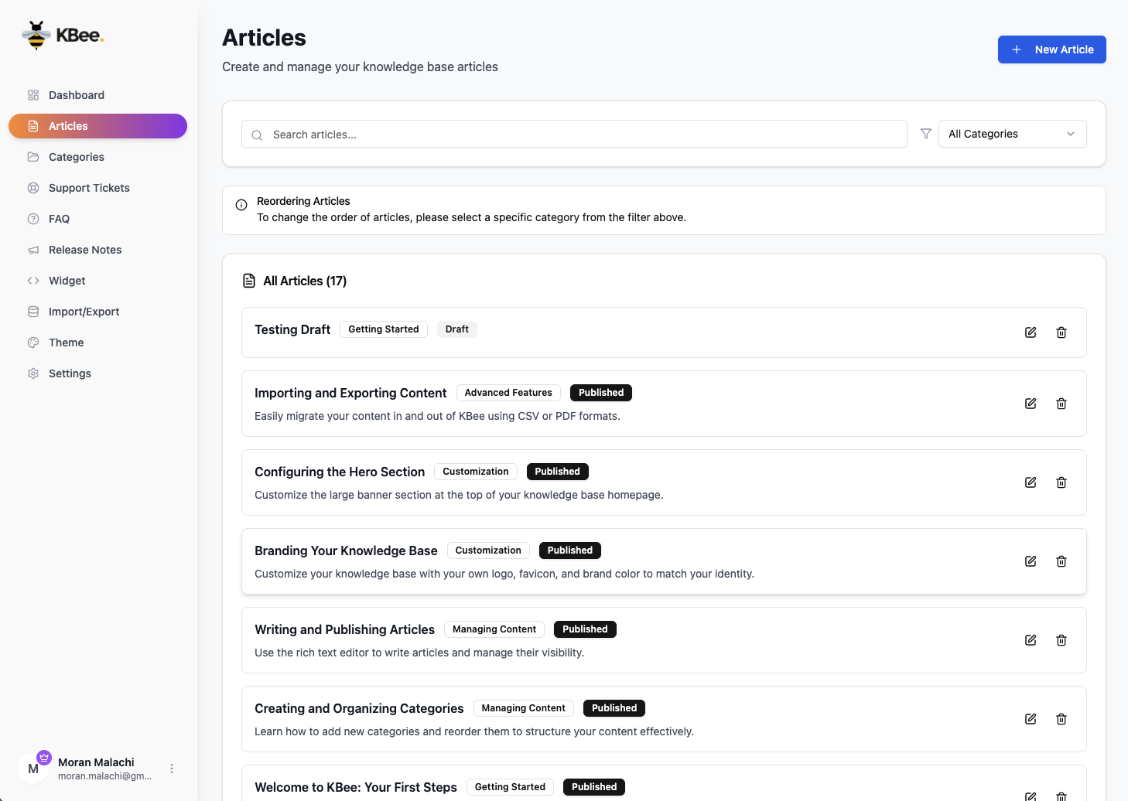Screen dimensions: 1128x801
Task: Select the Widget code icon
Action: (32, 280)
